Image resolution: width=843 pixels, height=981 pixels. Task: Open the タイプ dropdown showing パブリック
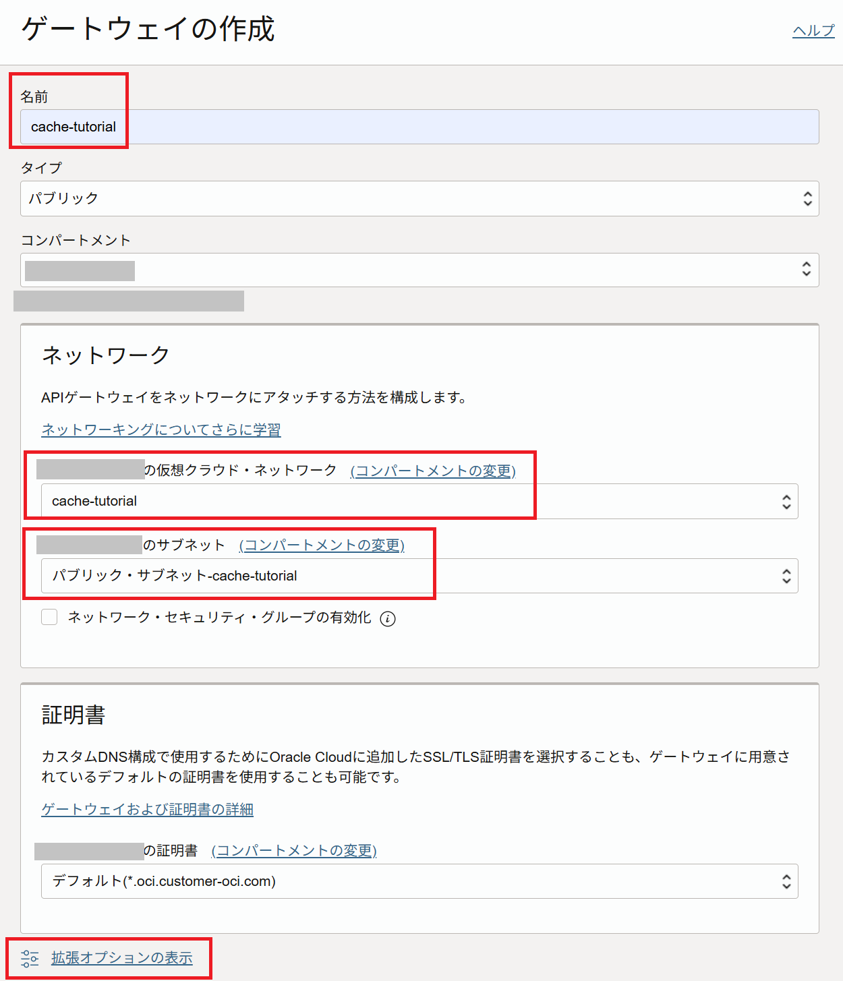[x=405, y=199]
